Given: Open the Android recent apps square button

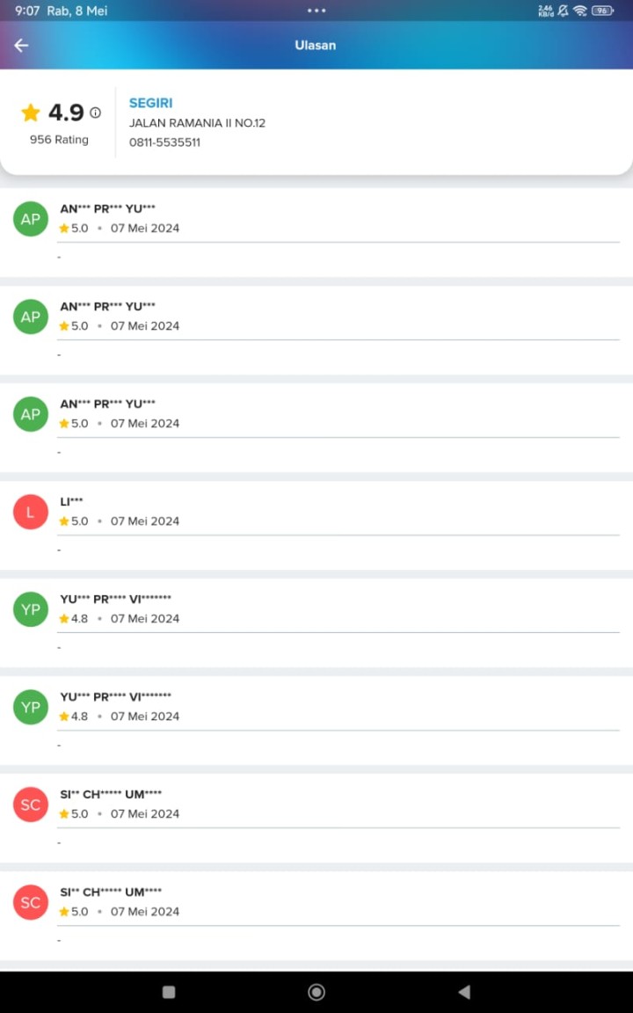Looking at the screenshot, I should tap(169, 992).
